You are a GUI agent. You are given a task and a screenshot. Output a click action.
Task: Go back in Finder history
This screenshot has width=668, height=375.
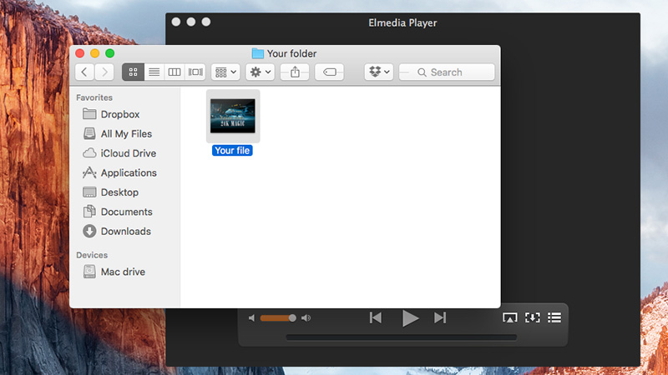point(84,72)
